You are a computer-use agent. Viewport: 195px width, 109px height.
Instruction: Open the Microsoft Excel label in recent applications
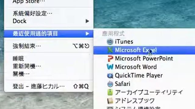[136, 50]
